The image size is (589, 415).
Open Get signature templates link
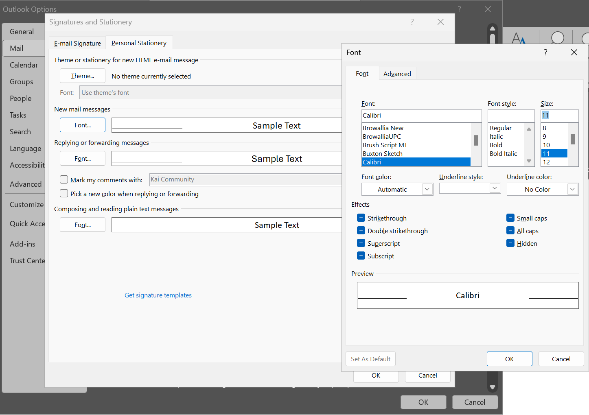(158, 295)
